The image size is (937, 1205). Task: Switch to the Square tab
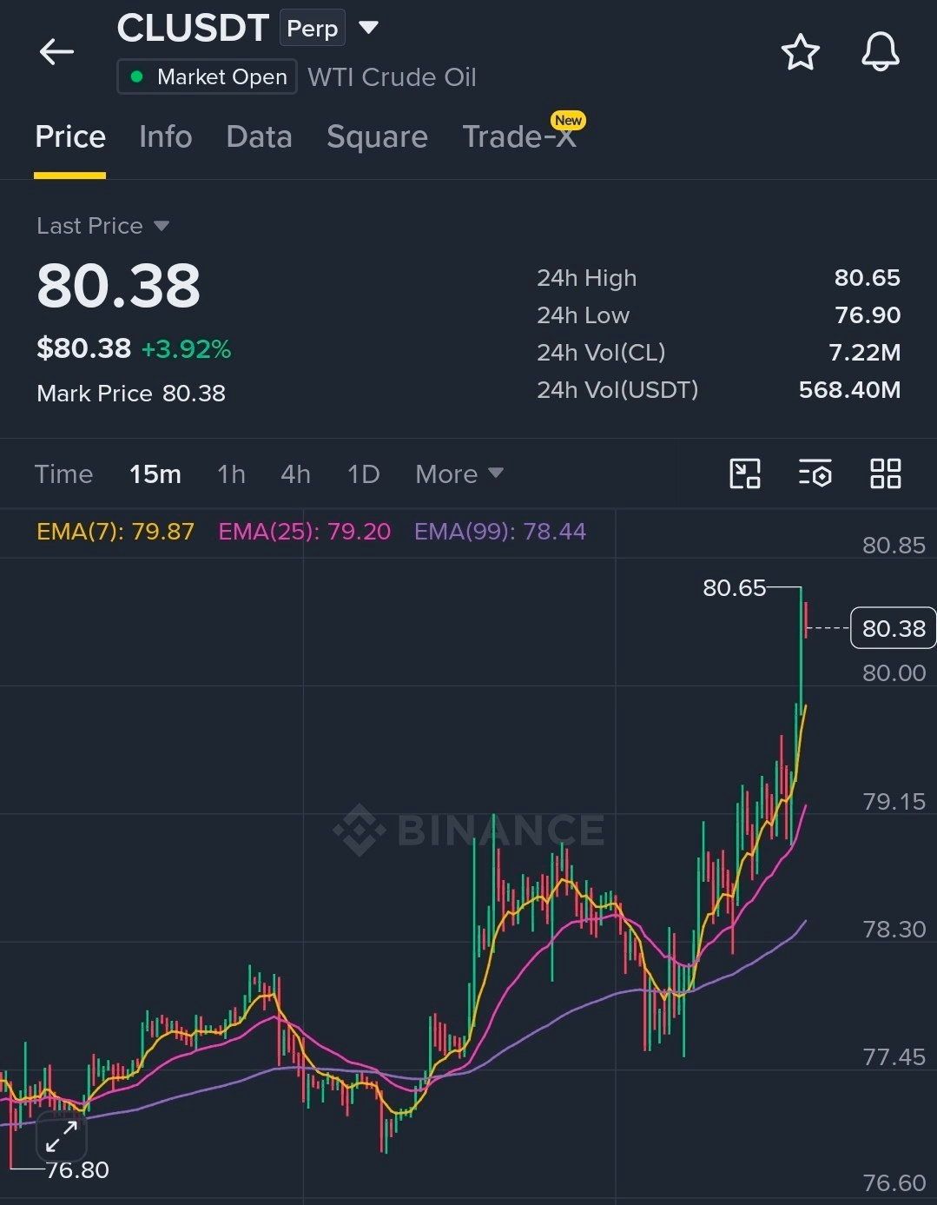pyautogui.click(x=377, y=137)
